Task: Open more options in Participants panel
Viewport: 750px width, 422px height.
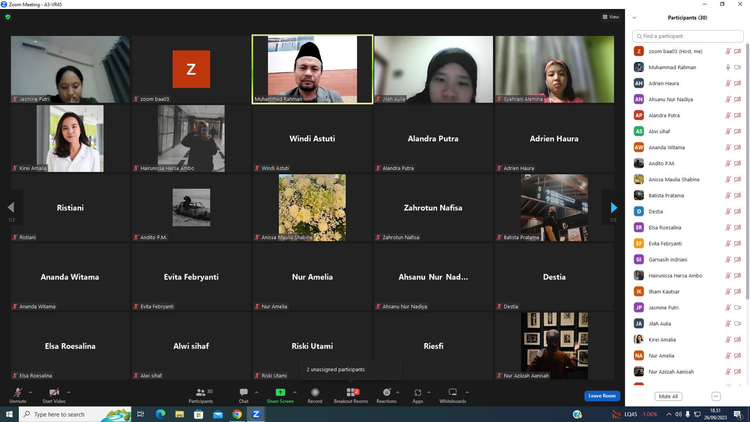Action: pyautogui.click(x=716, y=396)
